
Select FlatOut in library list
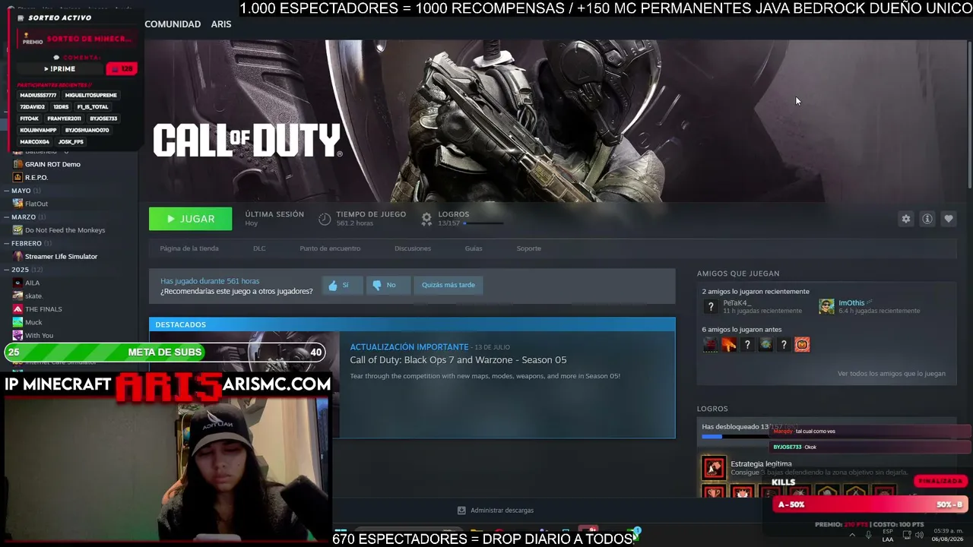[36, 204]
